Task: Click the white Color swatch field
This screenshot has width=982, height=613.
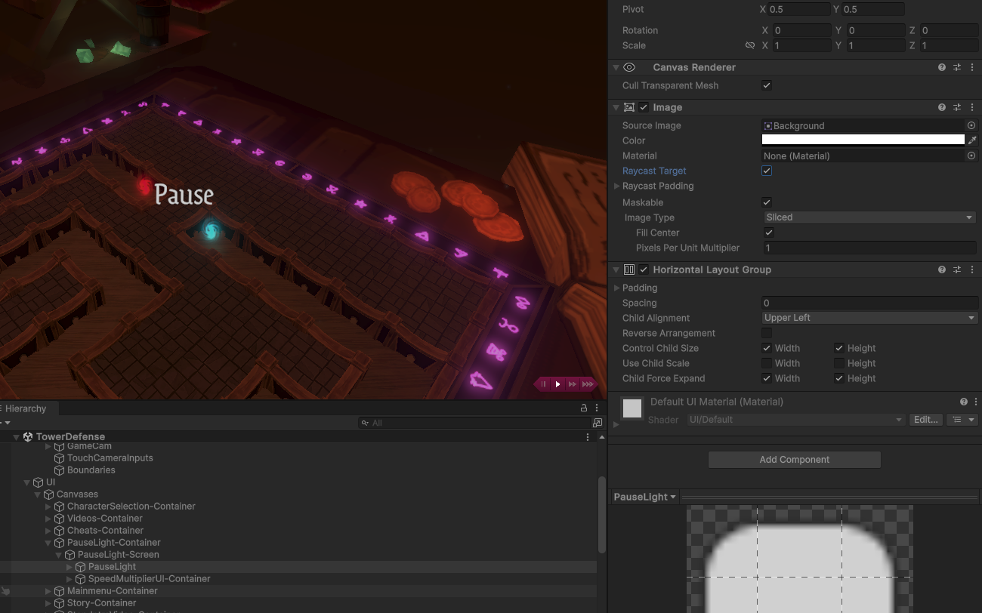Action: click(x=863, y=140)
